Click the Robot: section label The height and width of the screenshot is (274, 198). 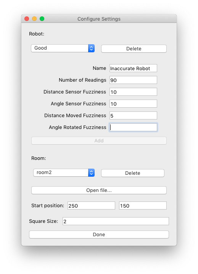click(x=37, y=34)
